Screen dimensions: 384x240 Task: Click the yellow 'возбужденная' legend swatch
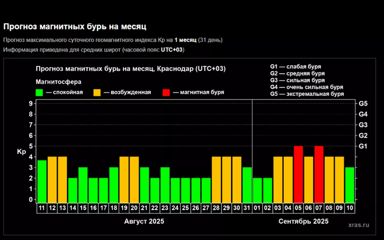pos(97,92)
